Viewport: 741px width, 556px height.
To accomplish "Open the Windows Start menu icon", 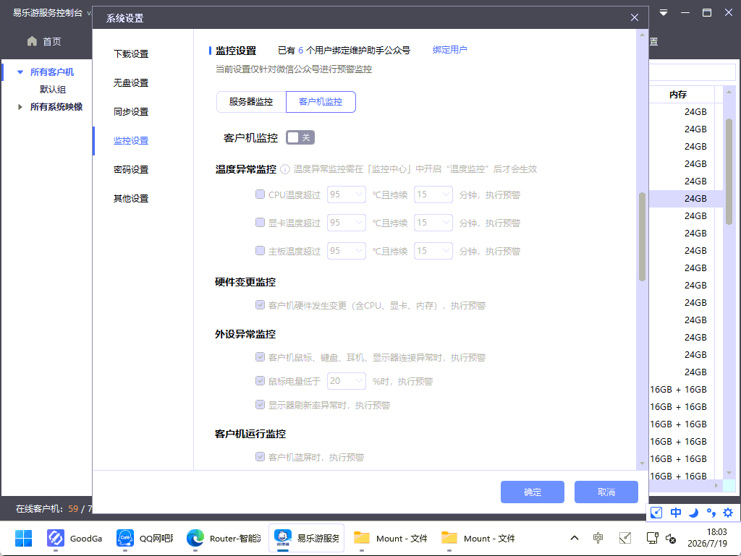I will coord(23,538).
